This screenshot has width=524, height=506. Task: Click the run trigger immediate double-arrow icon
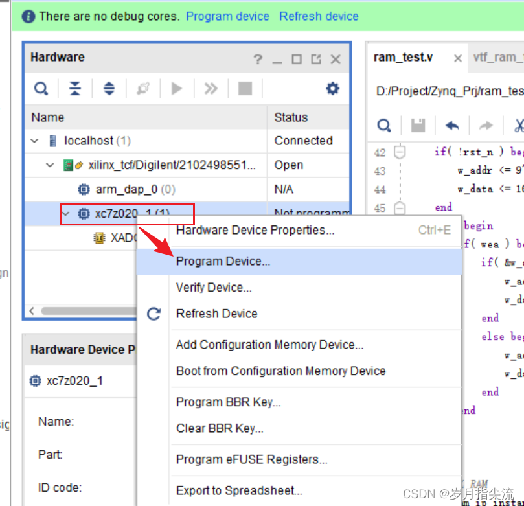click(211, 89)
